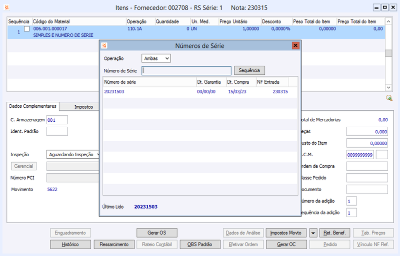
Task: Minimize the Itens window
Action: coord(376,7)
